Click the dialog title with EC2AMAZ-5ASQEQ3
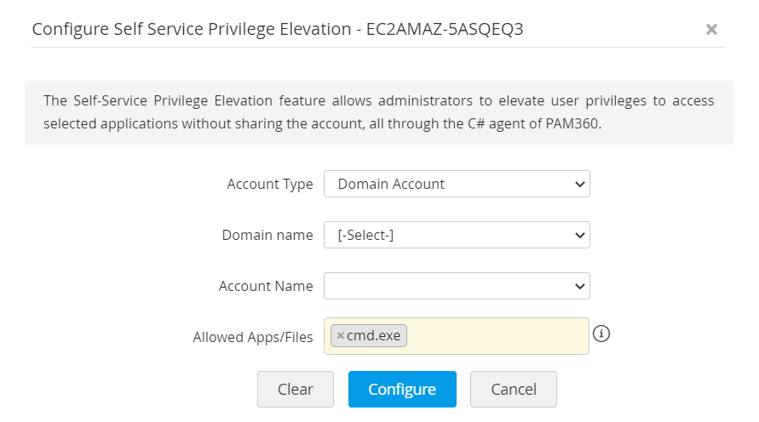Screen dimensions: 759x422 click(x=277, y=30)
